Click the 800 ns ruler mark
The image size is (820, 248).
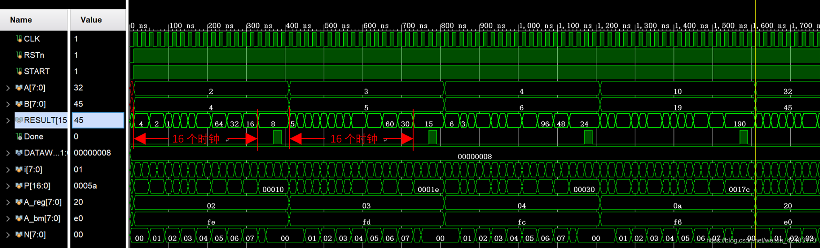454,26
